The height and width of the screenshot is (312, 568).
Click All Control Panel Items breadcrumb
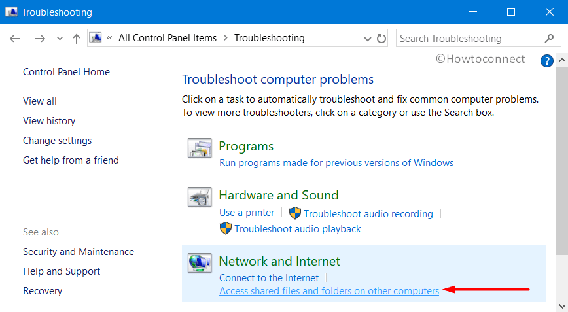168,38
